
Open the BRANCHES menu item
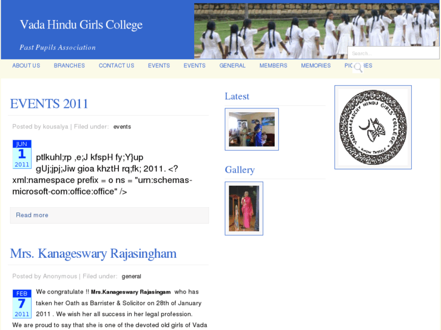69,66
